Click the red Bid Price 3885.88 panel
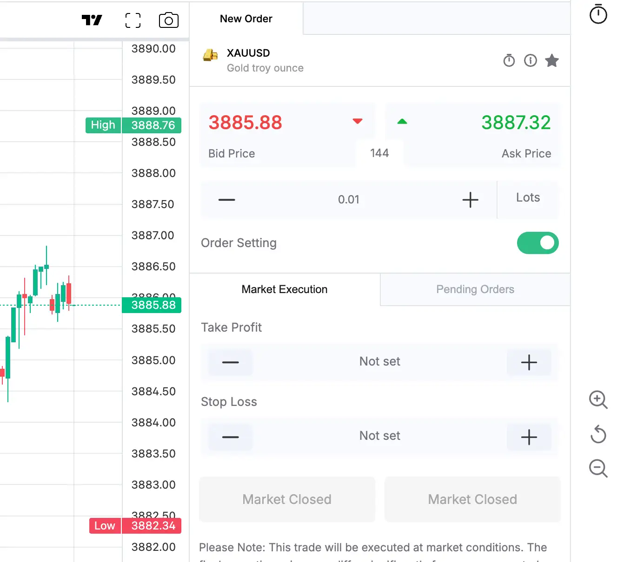Screen dimensions: 624x562 pos(278,135)
